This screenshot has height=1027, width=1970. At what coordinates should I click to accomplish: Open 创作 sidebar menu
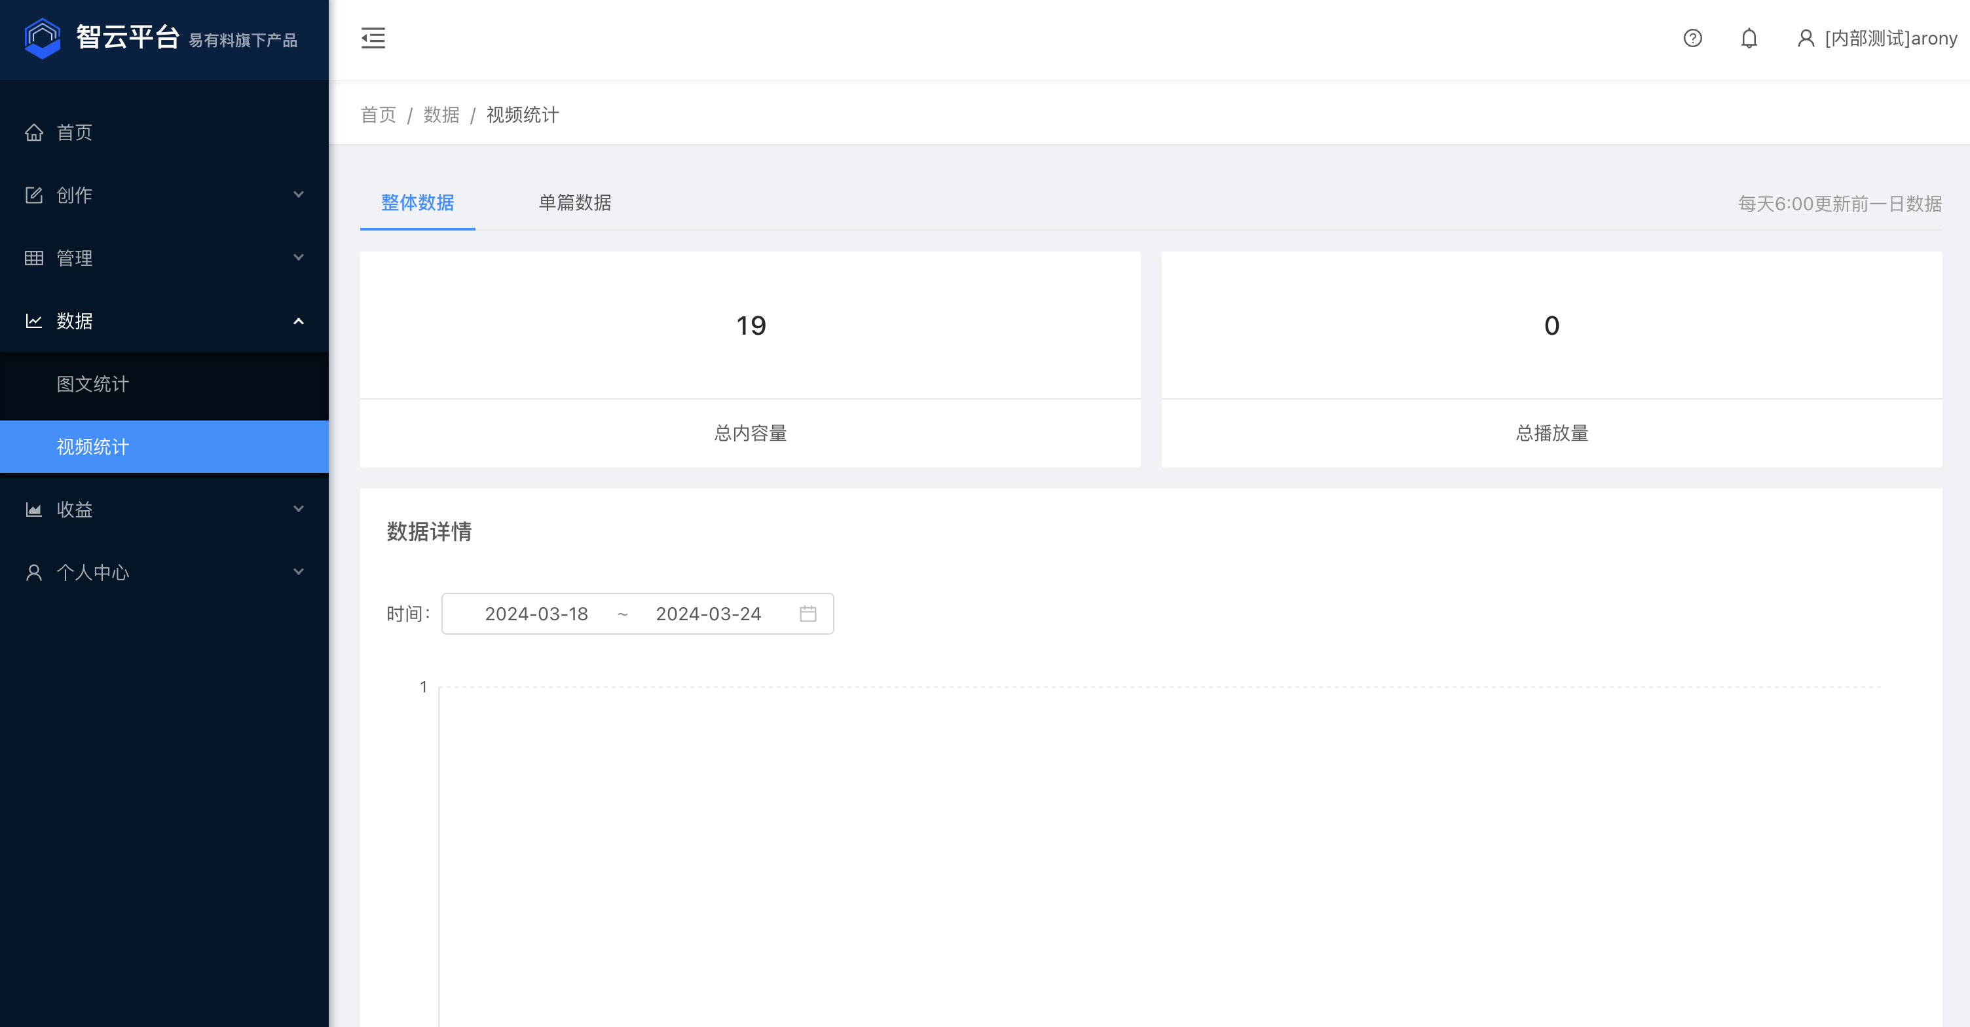(164, 195)
